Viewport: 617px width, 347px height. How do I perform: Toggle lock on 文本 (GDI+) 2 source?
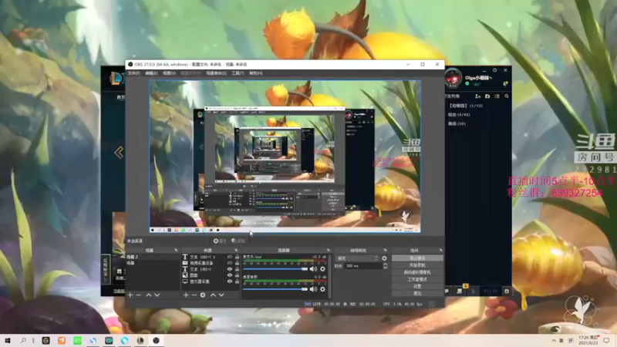pos(237,257)
